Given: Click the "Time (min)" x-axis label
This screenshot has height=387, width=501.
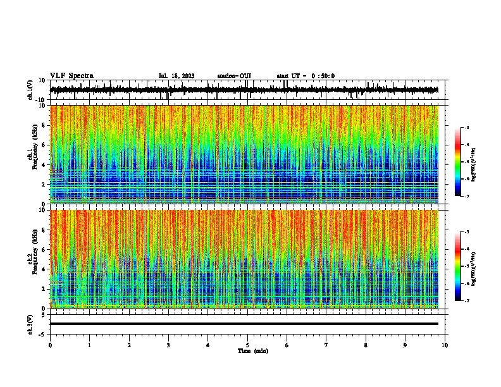Looking at the screenshot, I should [x=253, y=351].
